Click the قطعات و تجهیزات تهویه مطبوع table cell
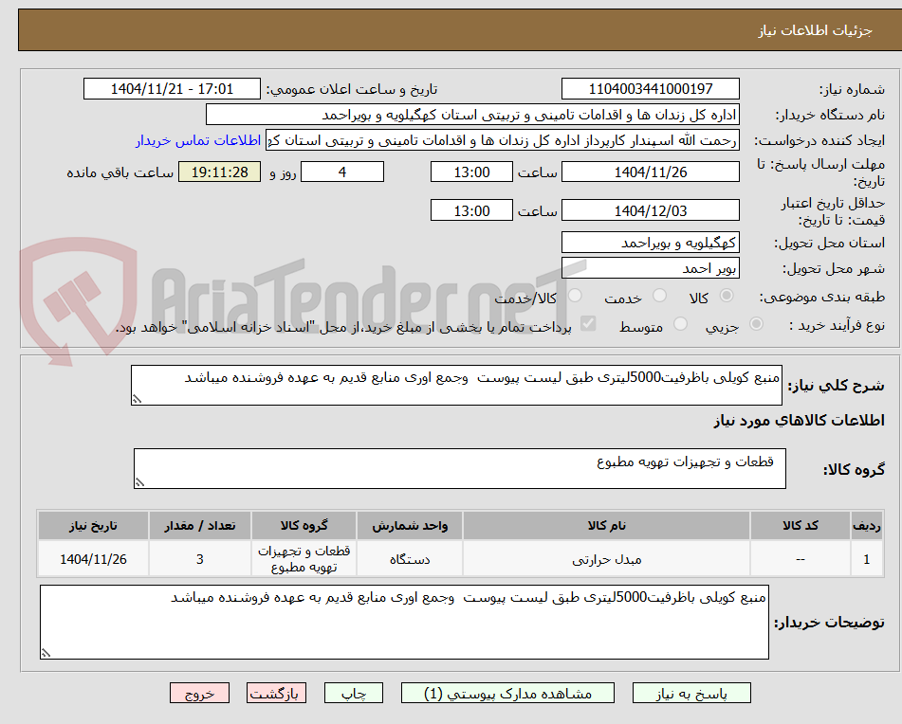The width and height of the screenshot is (902, 724). tap(304, 559)
